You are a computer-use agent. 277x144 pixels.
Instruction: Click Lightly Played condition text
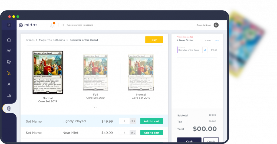(74, 121)
